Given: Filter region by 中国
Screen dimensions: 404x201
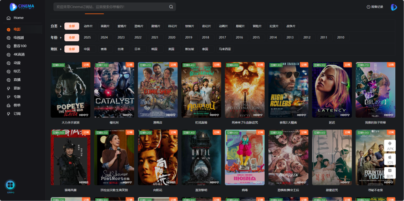Looking at the screenshot, I should point(87,49).
